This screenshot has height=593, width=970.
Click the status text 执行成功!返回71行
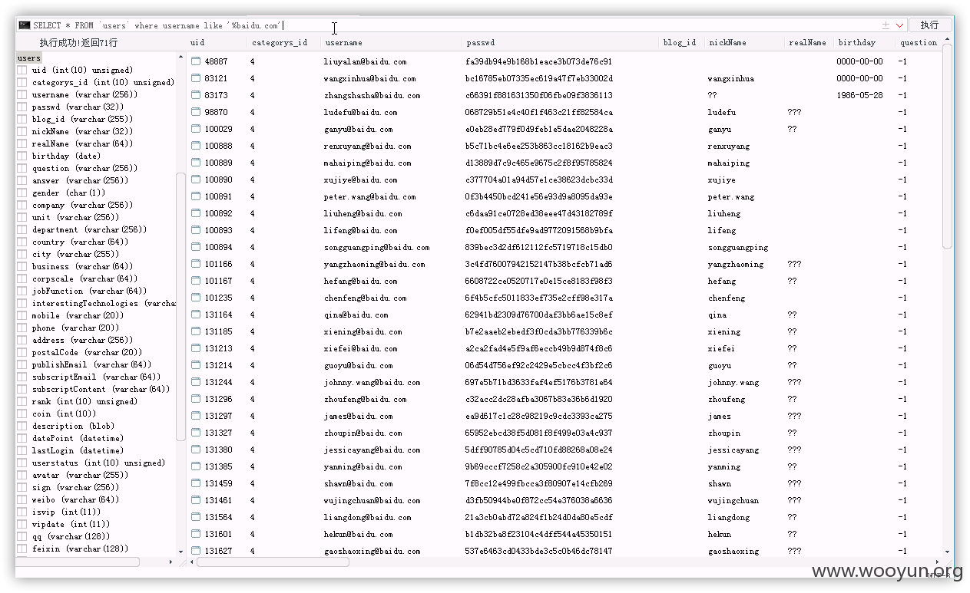78,43
